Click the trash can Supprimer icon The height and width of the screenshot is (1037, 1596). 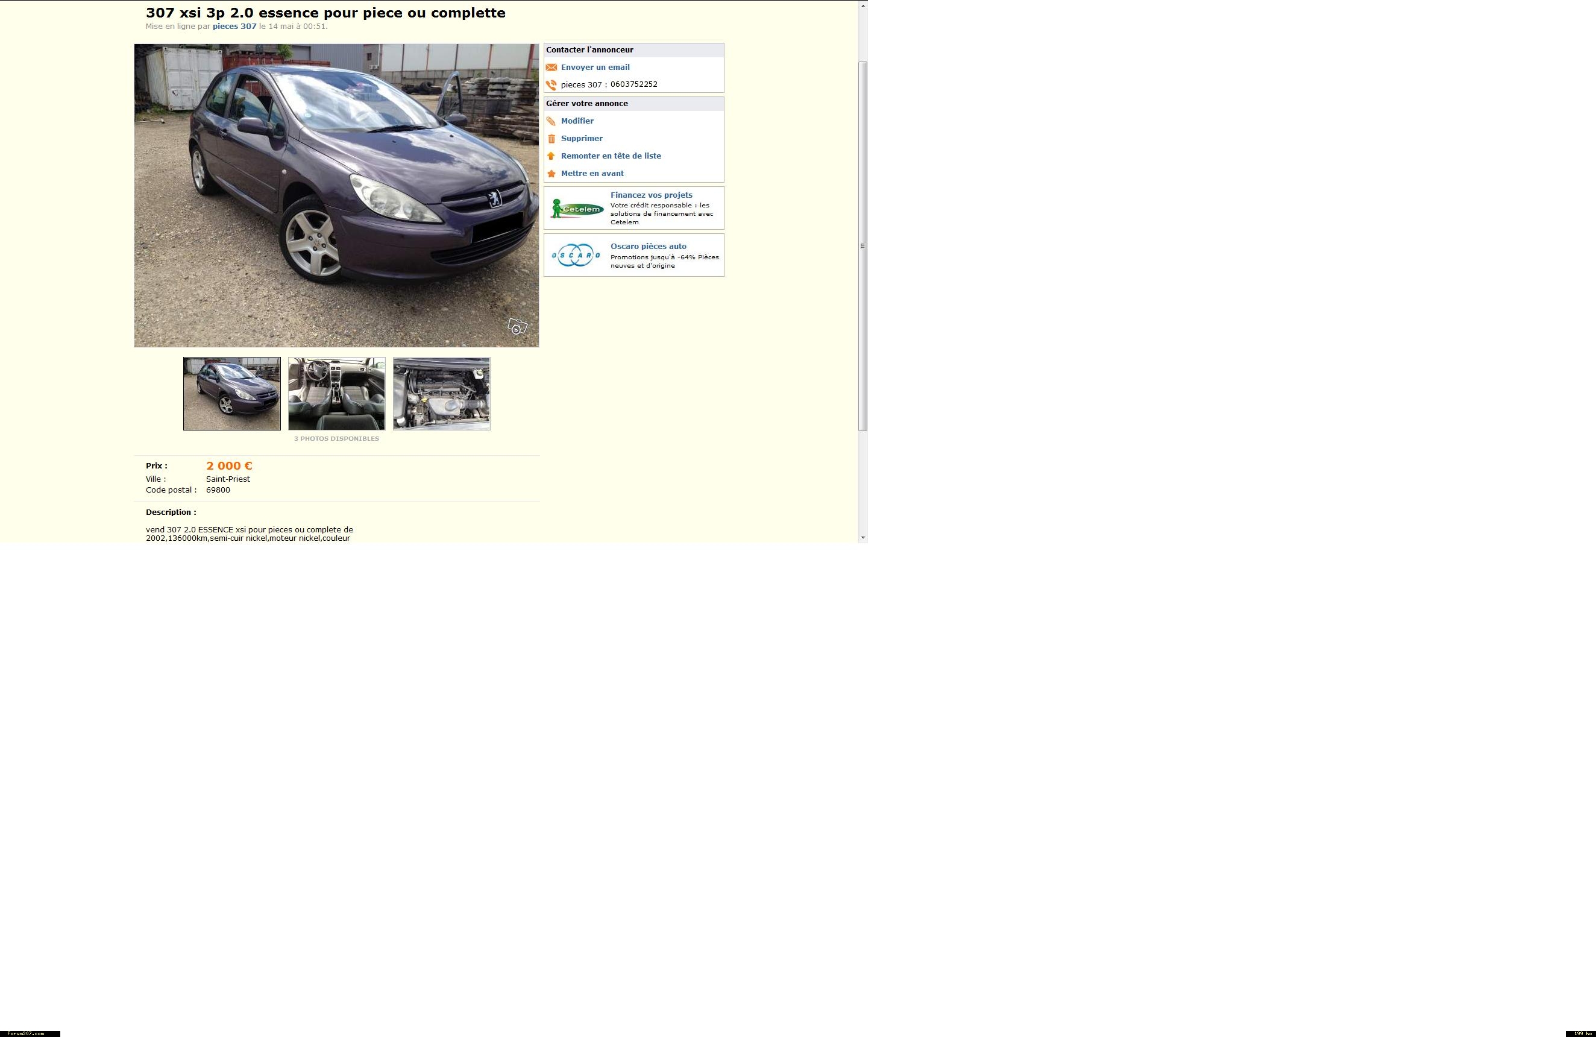click(x=551, y=139)
